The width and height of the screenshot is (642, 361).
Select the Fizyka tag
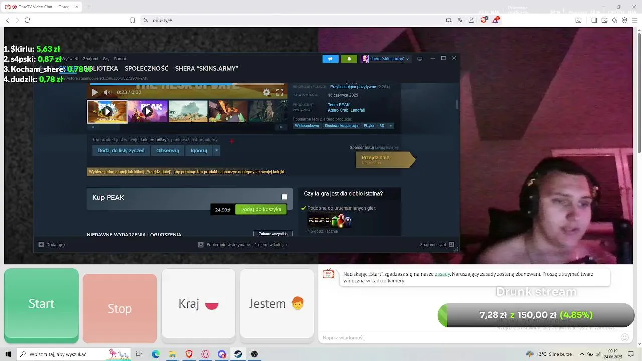pyautogui.click(x=369, y=126)
